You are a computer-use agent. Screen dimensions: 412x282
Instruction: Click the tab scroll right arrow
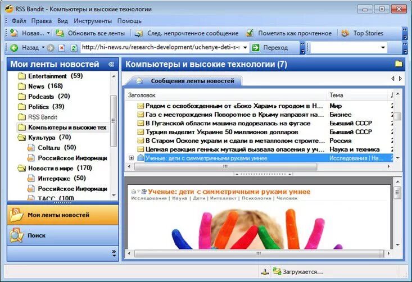tap(400, 79)
